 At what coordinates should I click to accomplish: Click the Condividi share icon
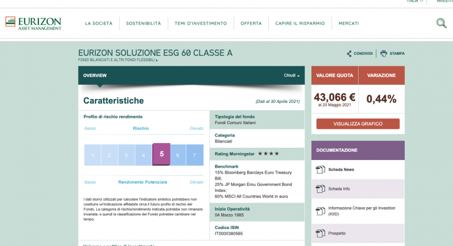349,54
